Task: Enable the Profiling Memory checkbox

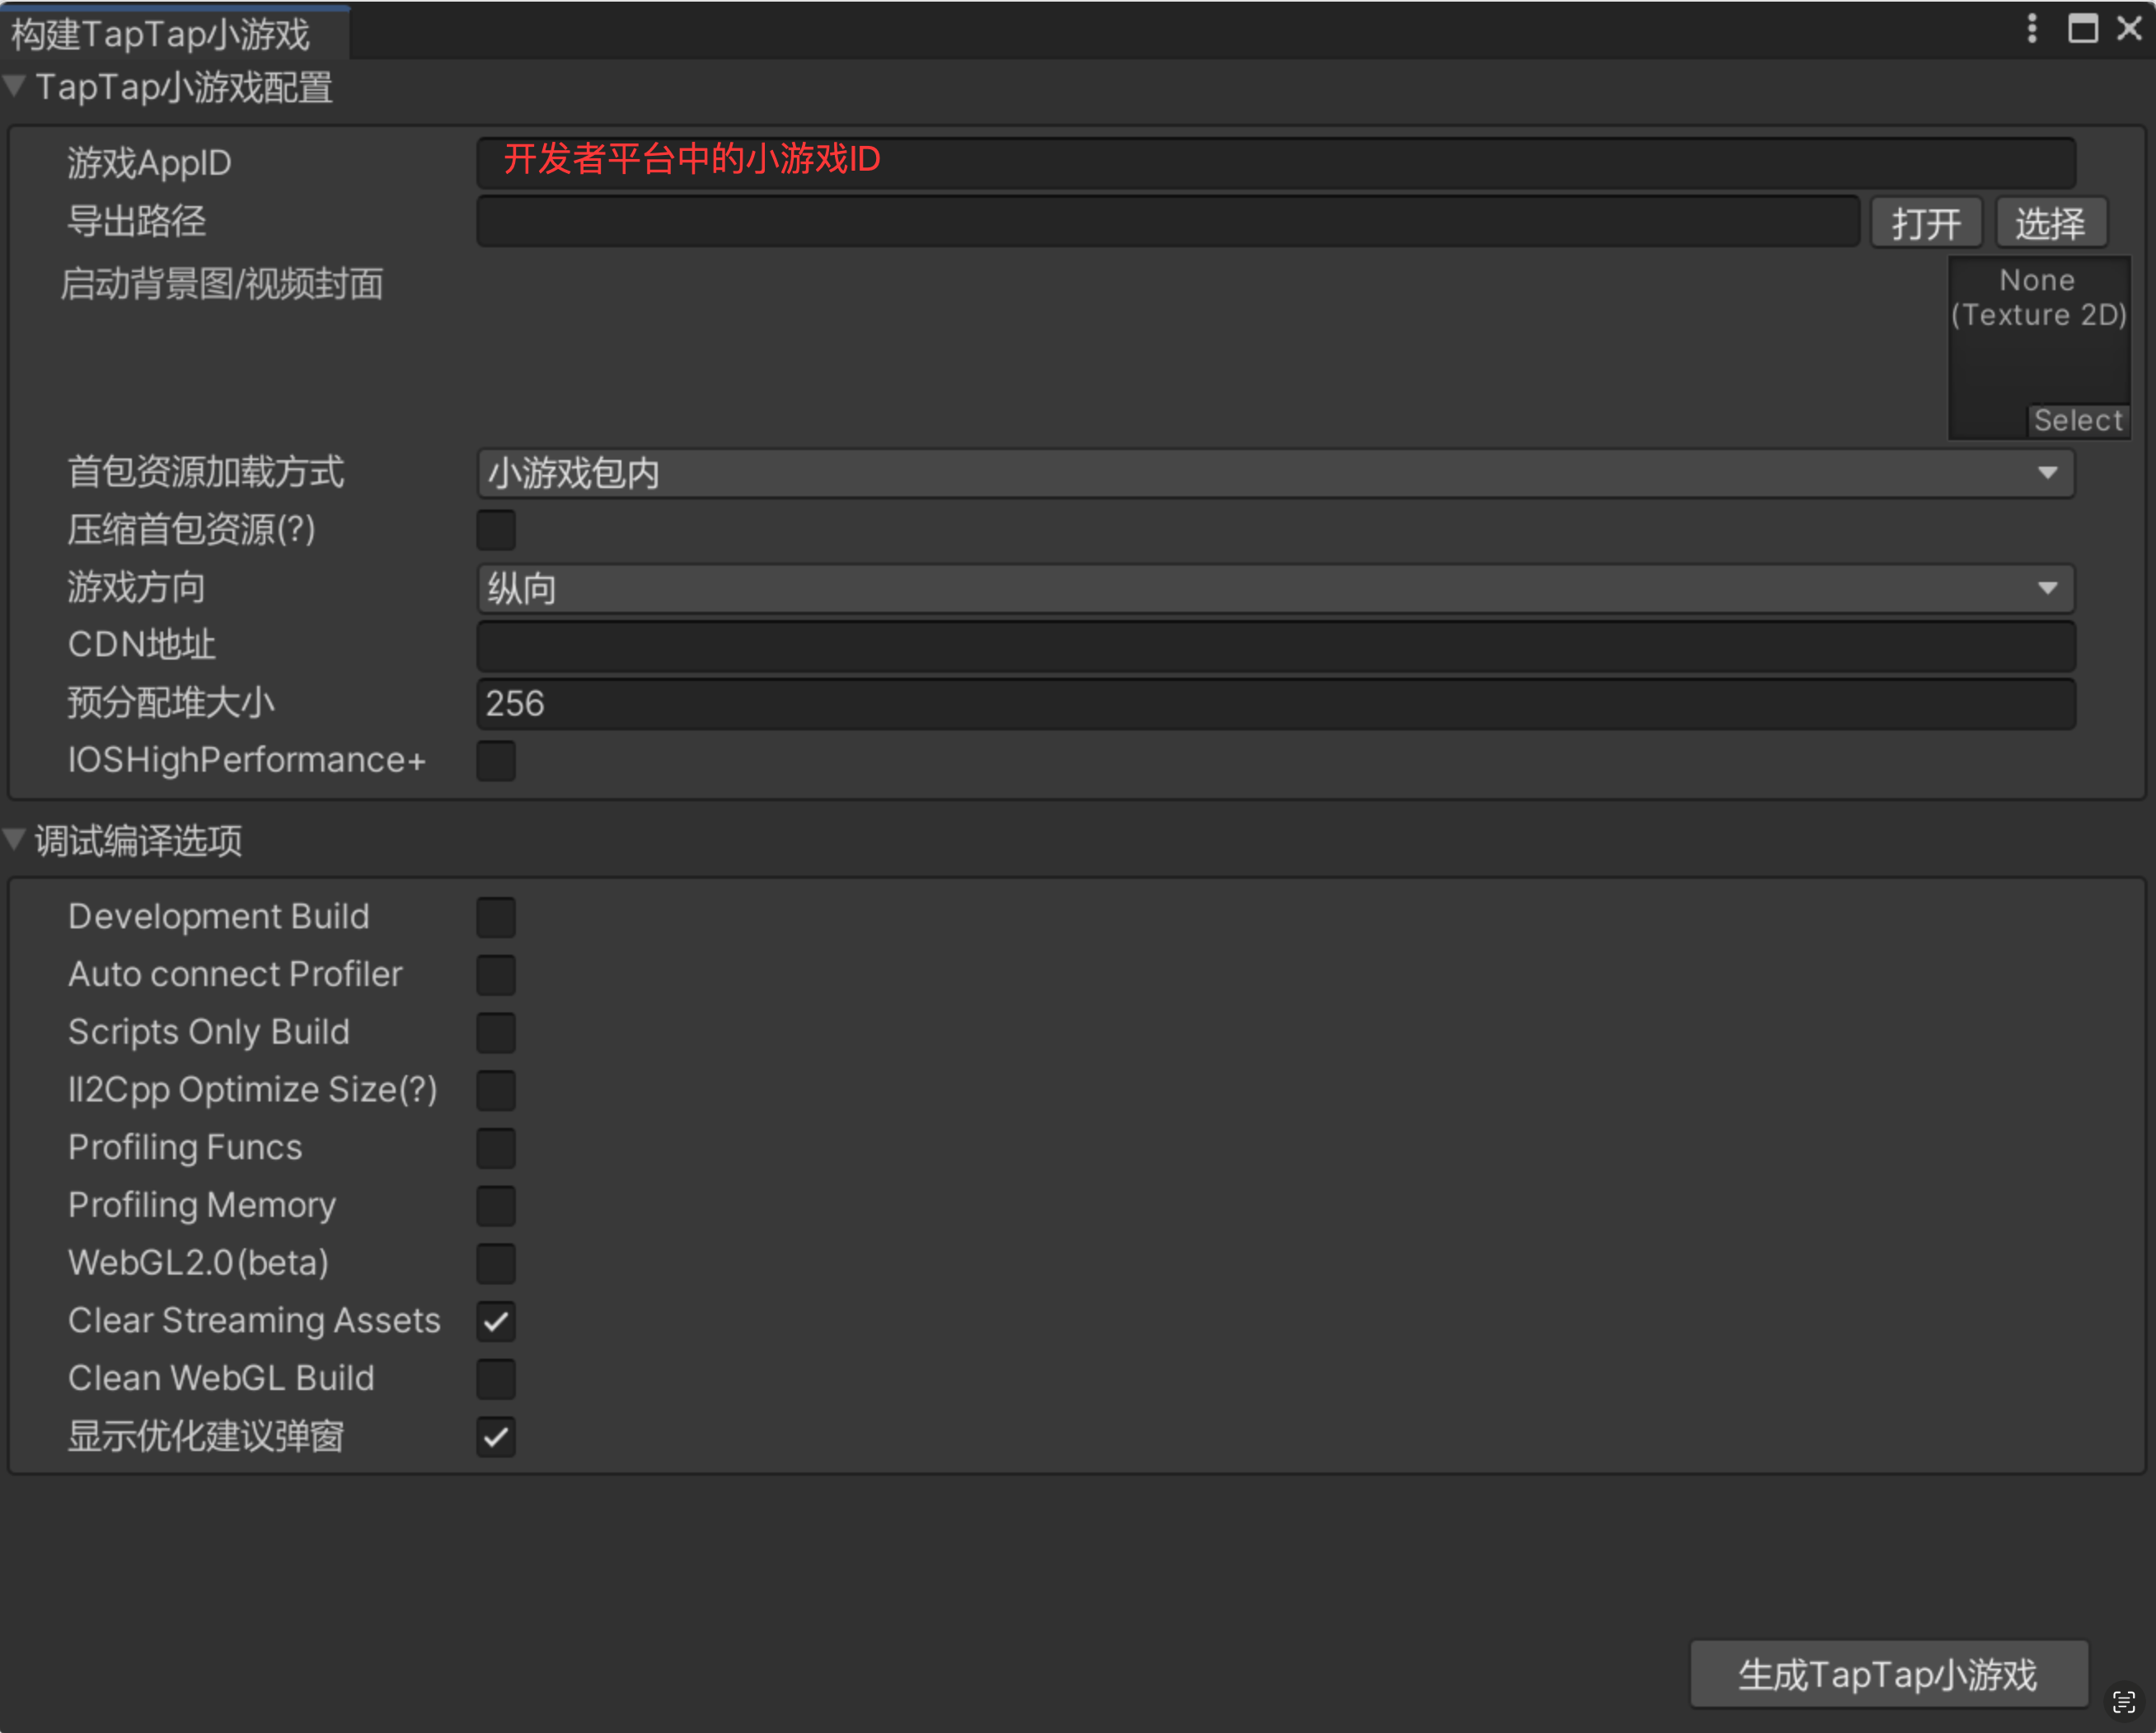Action: (x=496, y=1205)
